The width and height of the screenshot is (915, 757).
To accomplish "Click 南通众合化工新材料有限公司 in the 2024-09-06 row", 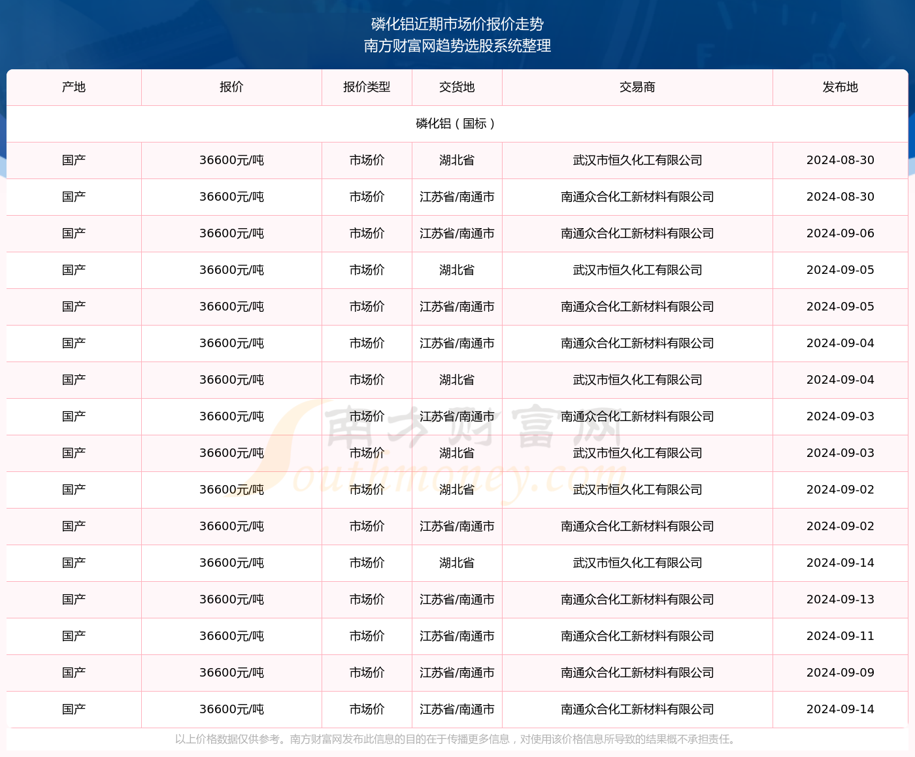I will pos(637,233).
